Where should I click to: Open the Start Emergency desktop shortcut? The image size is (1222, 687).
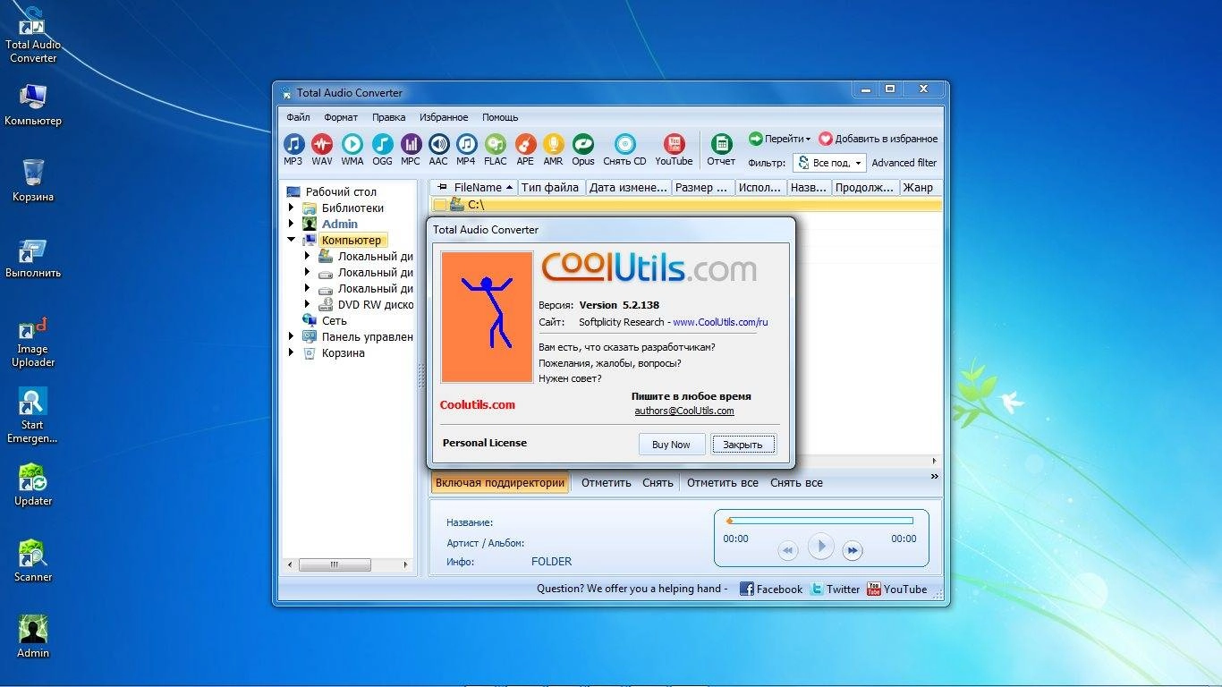coord(33,416)
